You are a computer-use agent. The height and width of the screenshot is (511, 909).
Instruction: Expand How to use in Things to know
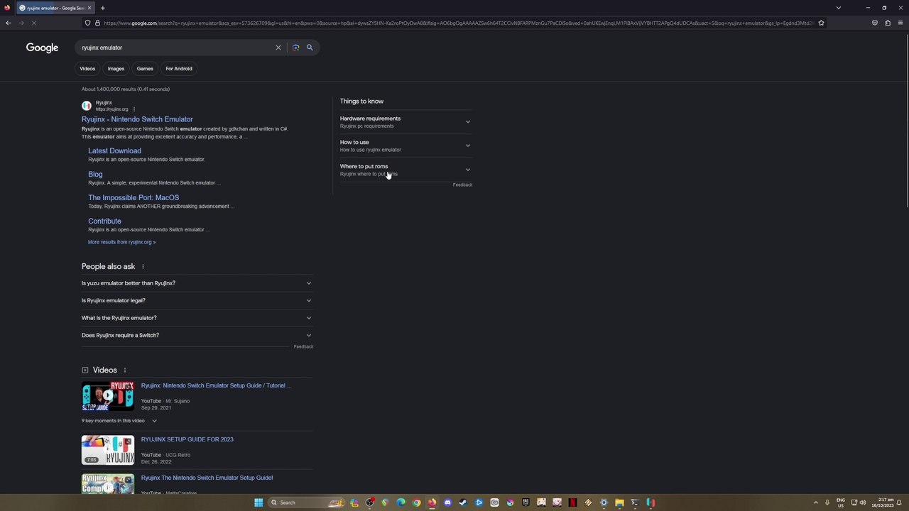405,145
